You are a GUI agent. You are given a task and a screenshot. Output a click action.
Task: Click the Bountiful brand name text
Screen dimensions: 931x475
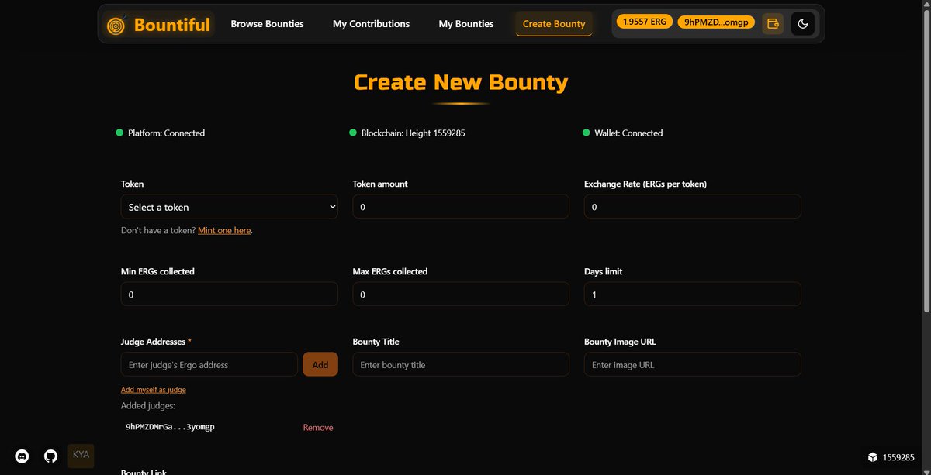[172, 25]
